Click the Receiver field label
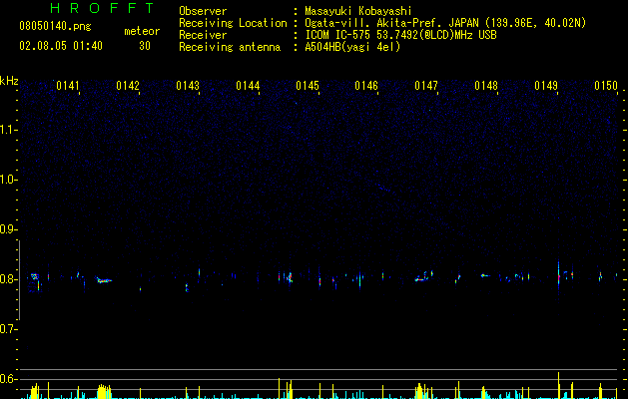 [203, 35]
